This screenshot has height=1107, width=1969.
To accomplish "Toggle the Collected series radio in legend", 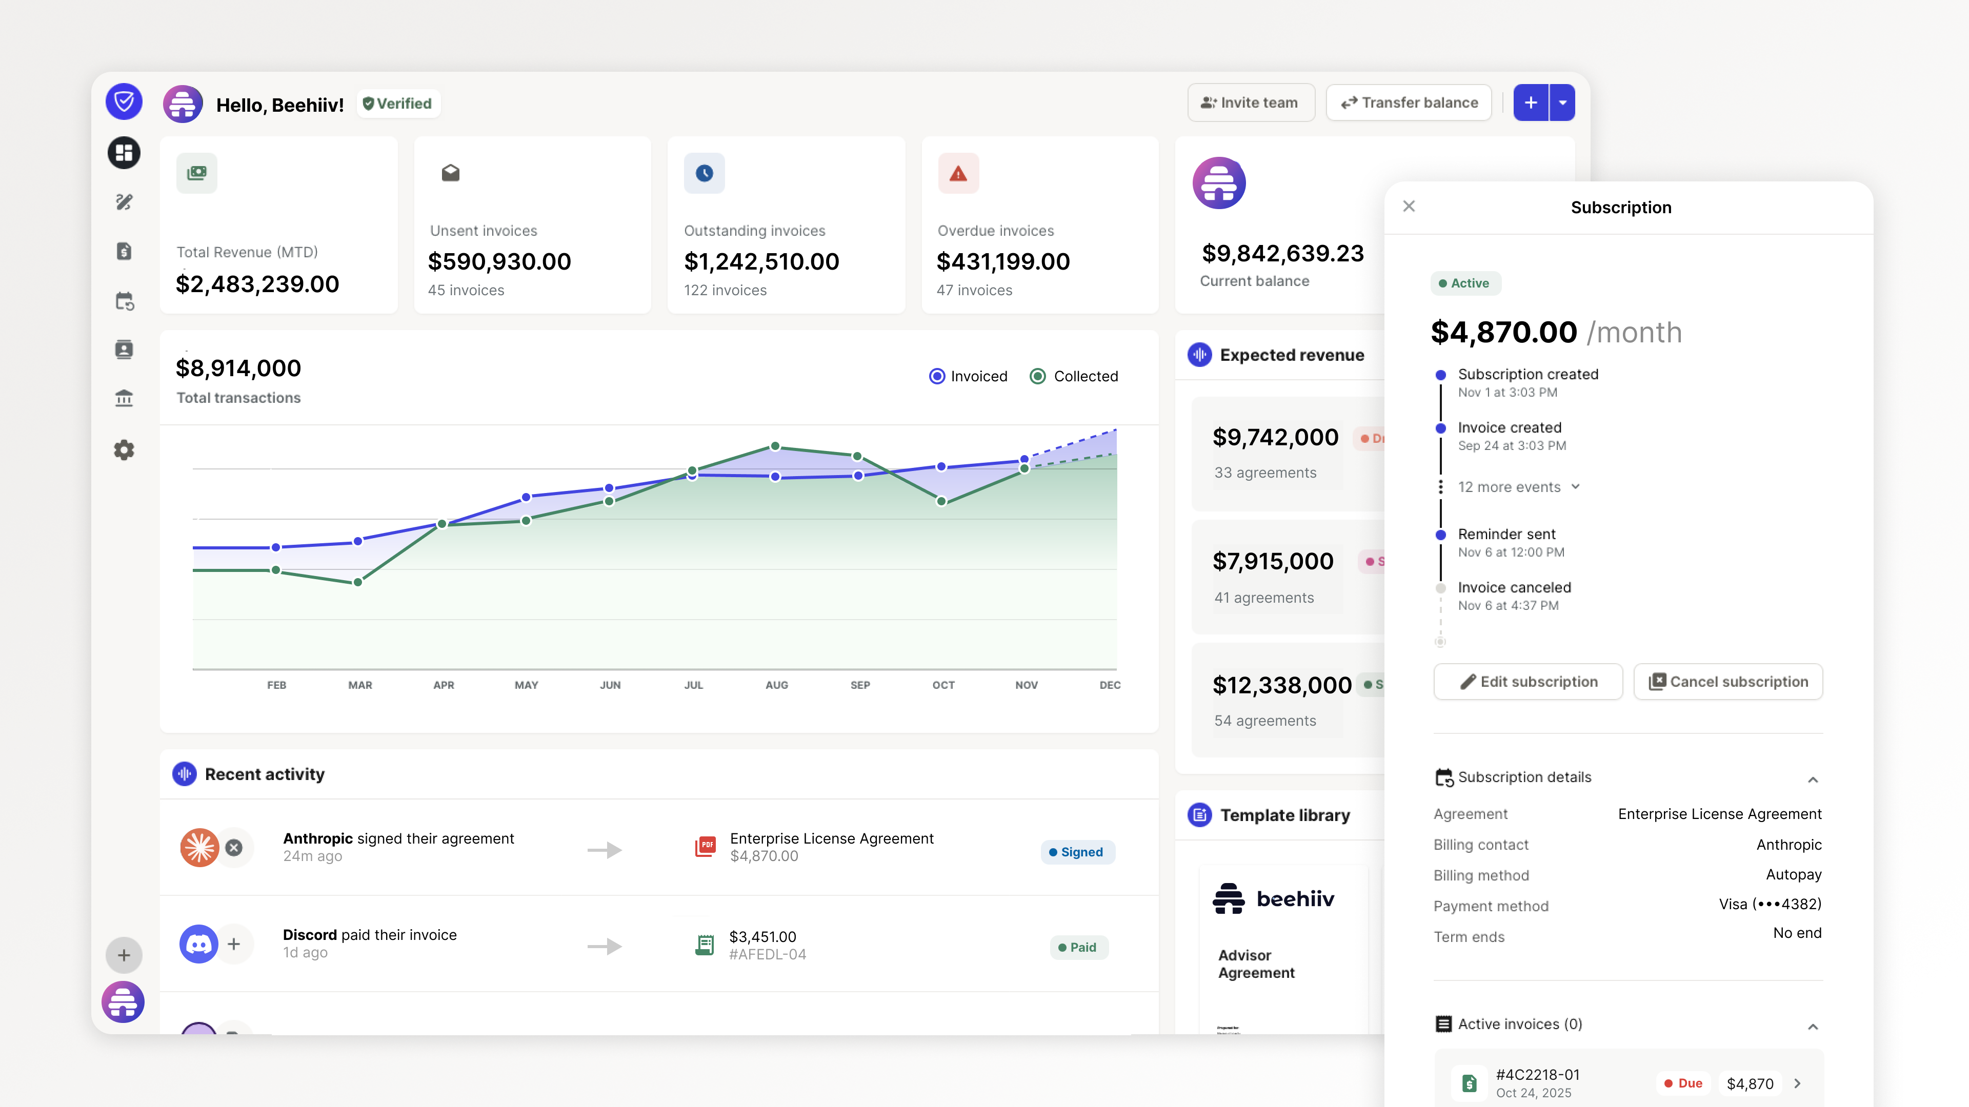I will click(x=1037, y=376).
